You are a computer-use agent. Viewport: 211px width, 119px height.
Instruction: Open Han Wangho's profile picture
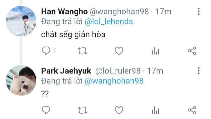tap(21, 21)
